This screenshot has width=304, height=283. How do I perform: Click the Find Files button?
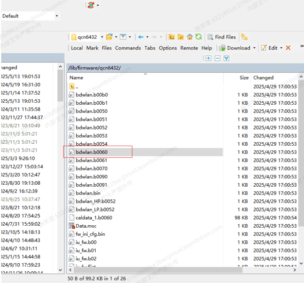[222, 37]
